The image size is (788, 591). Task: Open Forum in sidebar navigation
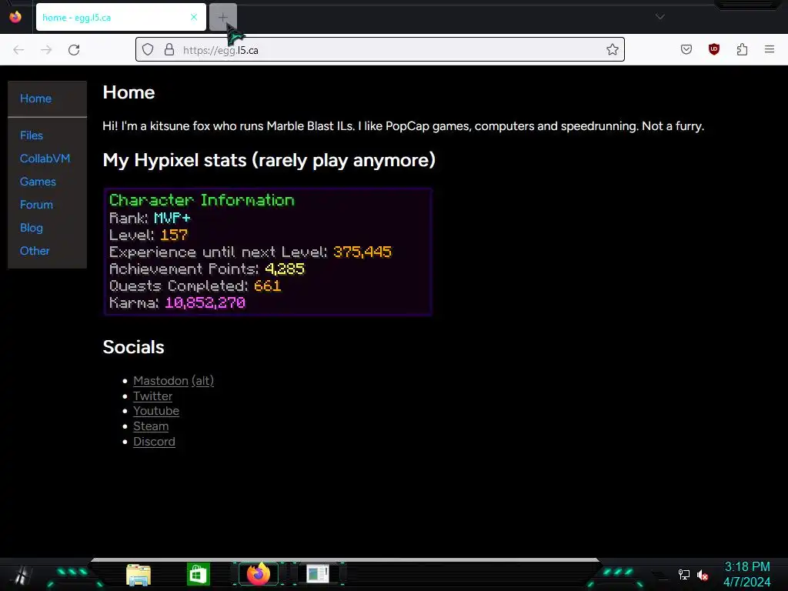(36, 205)
